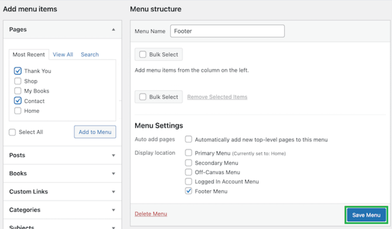
Task: Expand the Categories section
Action: (113, 210)
